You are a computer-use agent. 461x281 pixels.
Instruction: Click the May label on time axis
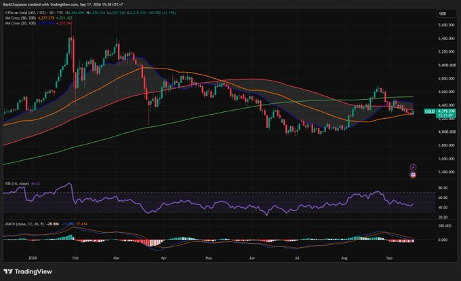(209, 258)
